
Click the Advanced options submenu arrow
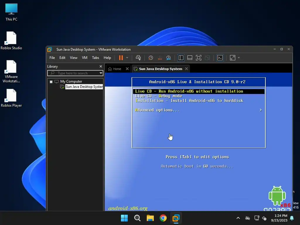260,110
